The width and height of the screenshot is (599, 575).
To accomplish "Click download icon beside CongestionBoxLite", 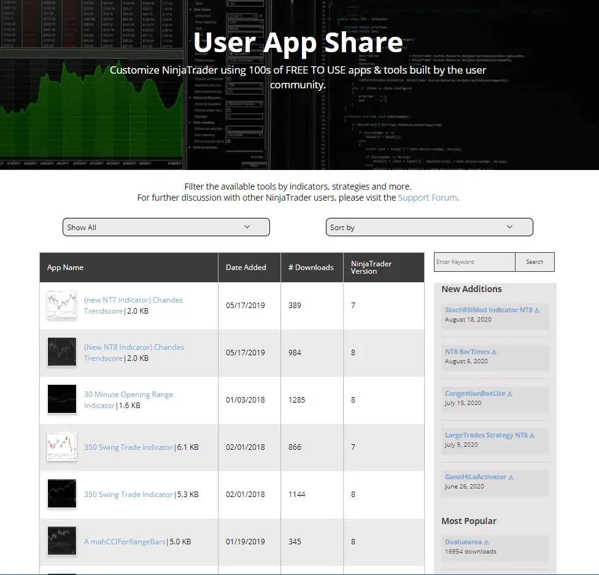I will click(x=509, y=393).
